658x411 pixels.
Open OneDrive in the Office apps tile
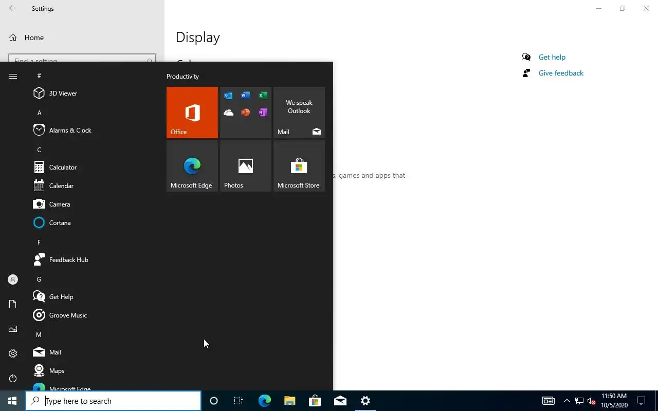coord(228,113)
